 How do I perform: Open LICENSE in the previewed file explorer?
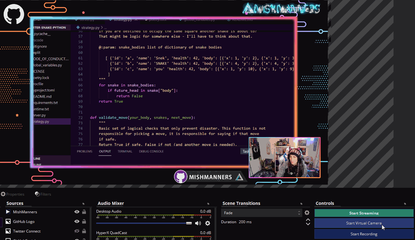[x=38, y=71]
